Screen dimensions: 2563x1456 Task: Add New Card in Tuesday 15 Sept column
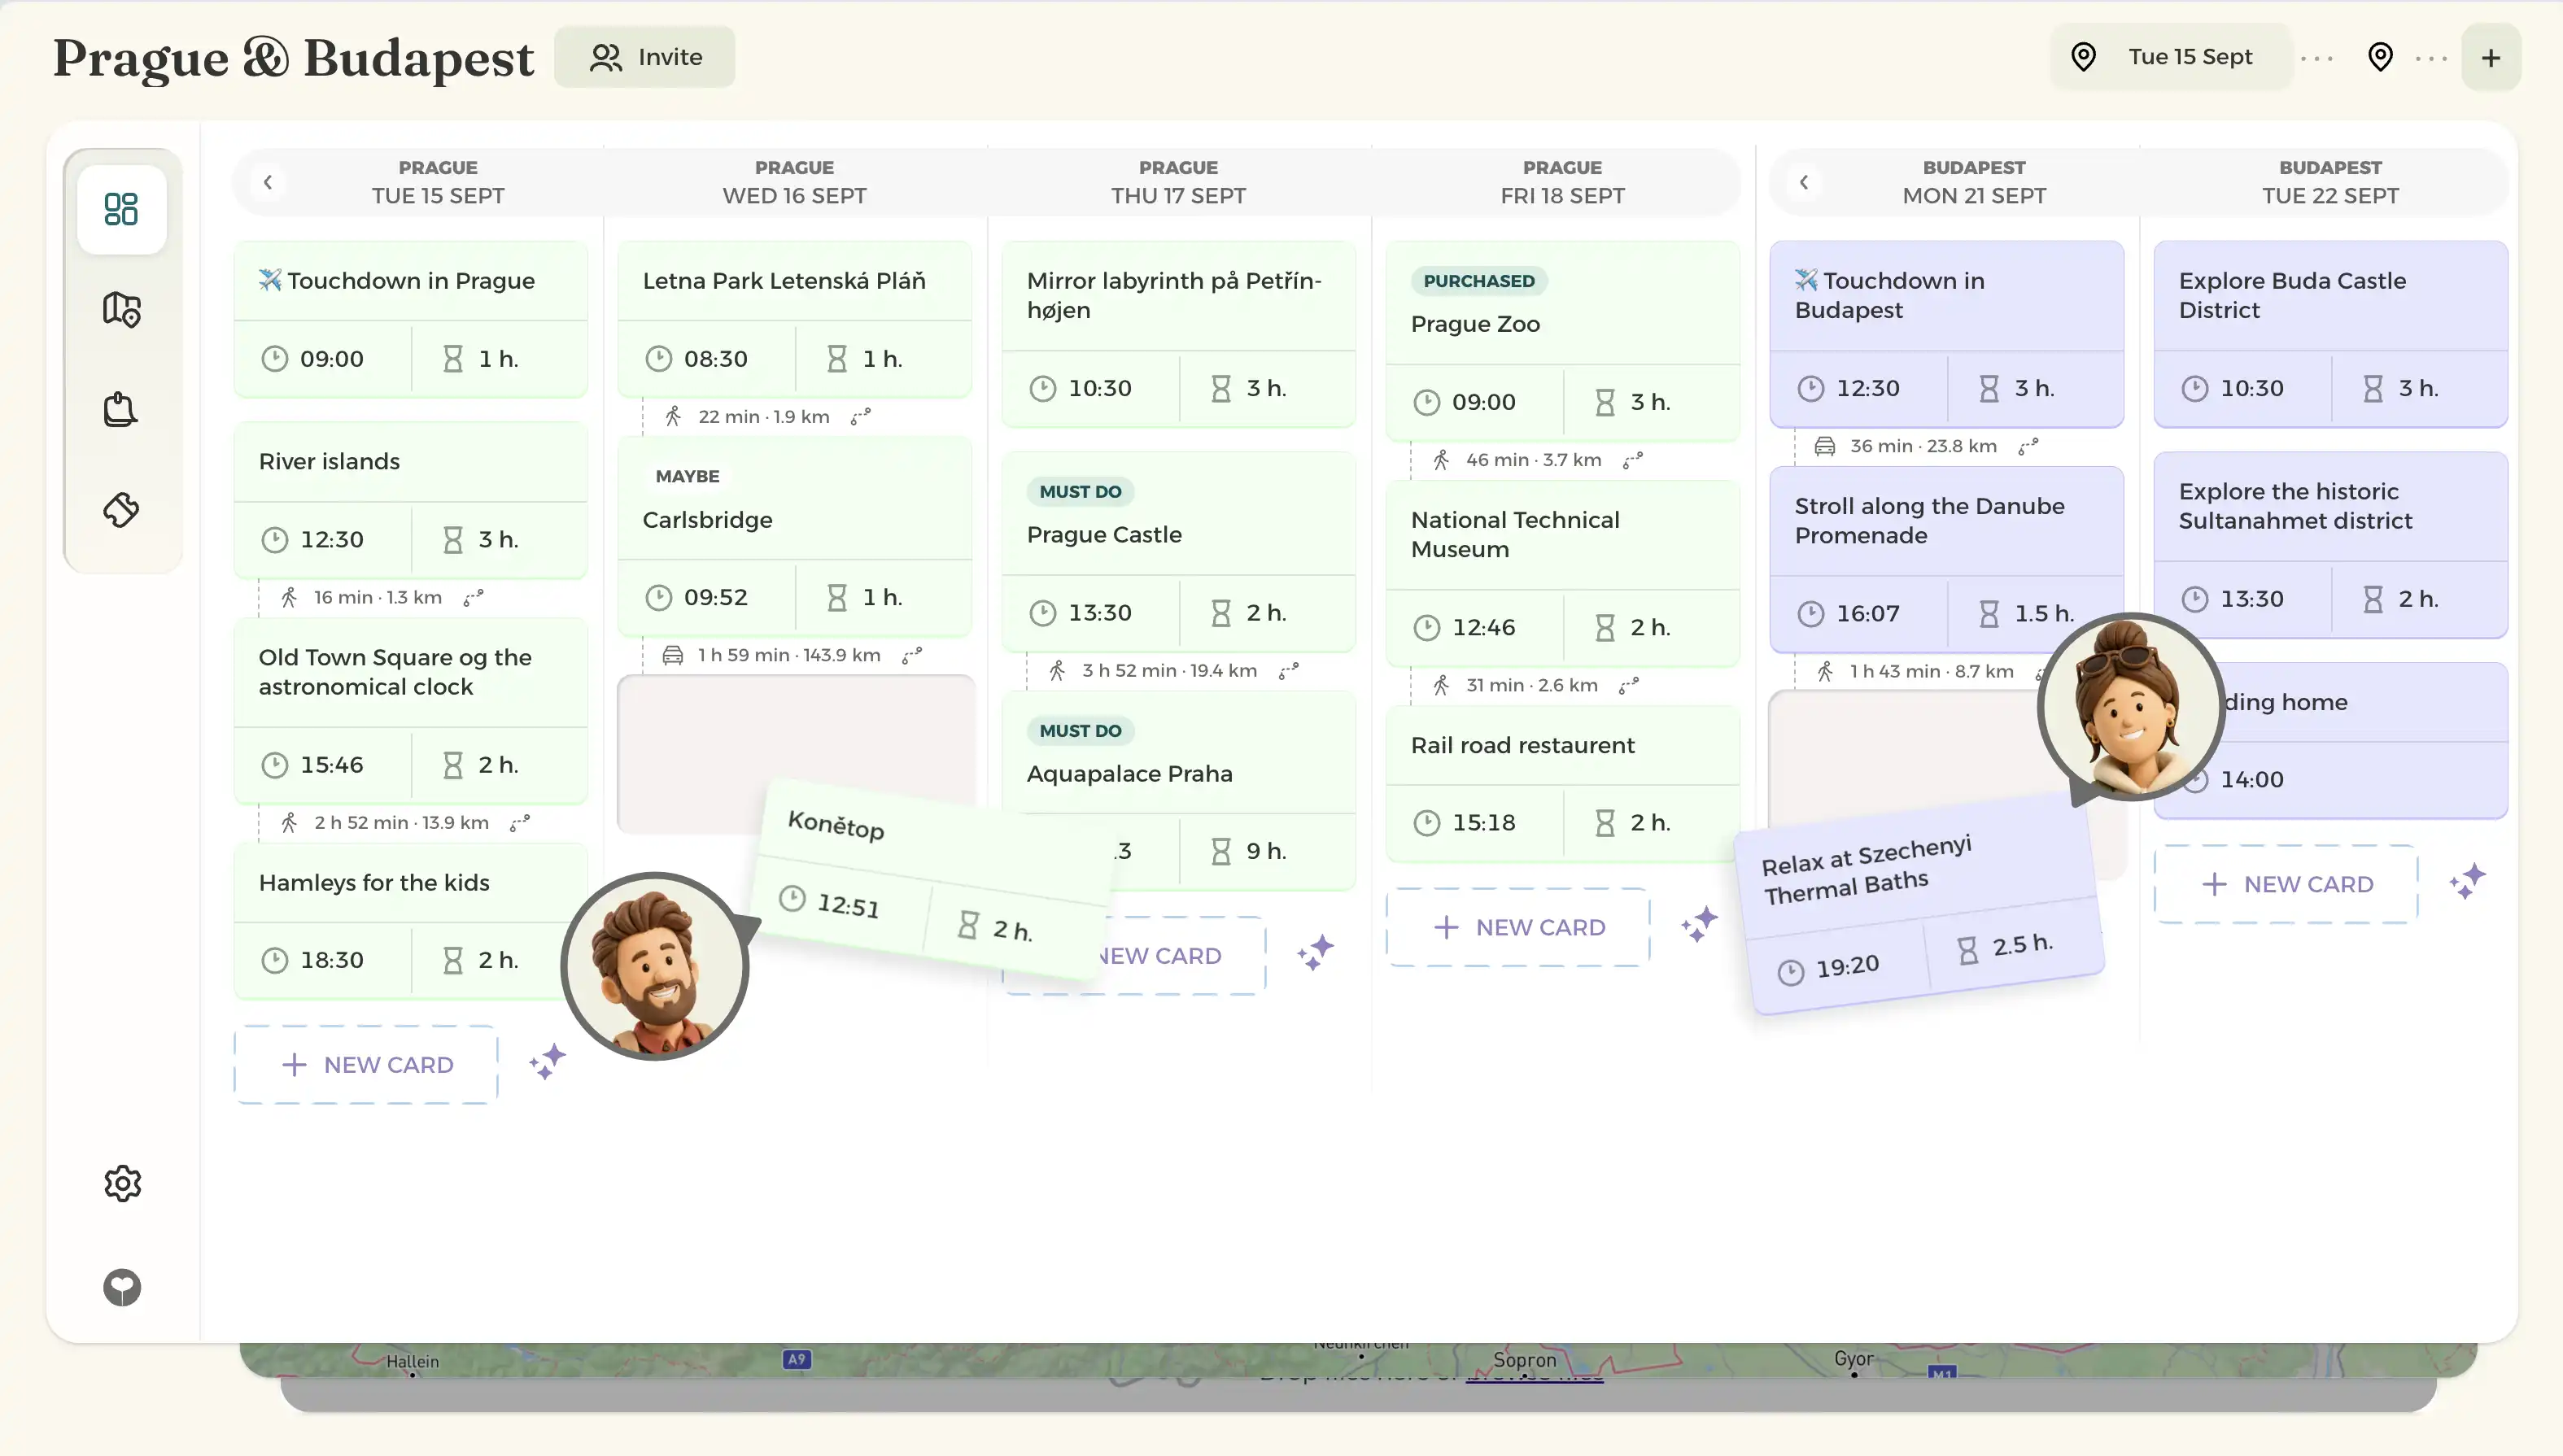[x=367, y=1065]
